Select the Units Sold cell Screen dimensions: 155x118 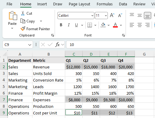pos(49,73)
